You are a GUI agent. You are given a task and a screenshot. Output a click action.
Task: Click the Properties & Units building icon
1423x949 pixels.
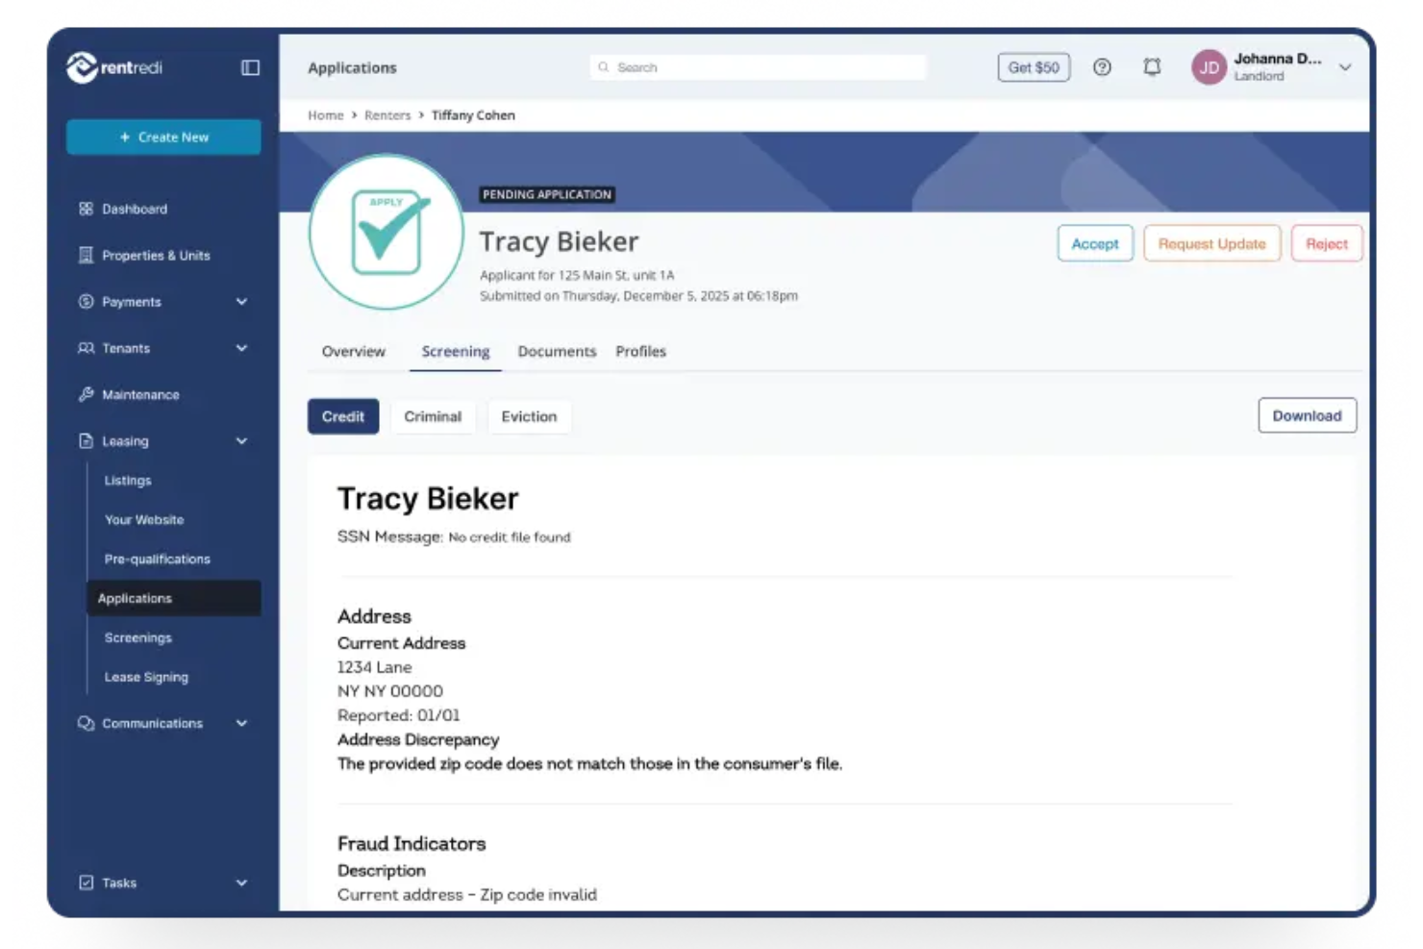click(x=85, y=255)
